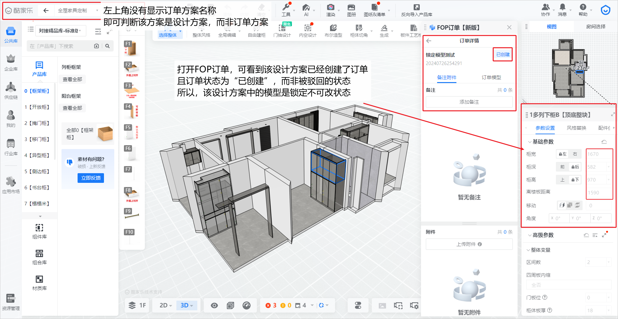
Task: Open the 渲染 (render) camera tool
Action: [331, 8]
